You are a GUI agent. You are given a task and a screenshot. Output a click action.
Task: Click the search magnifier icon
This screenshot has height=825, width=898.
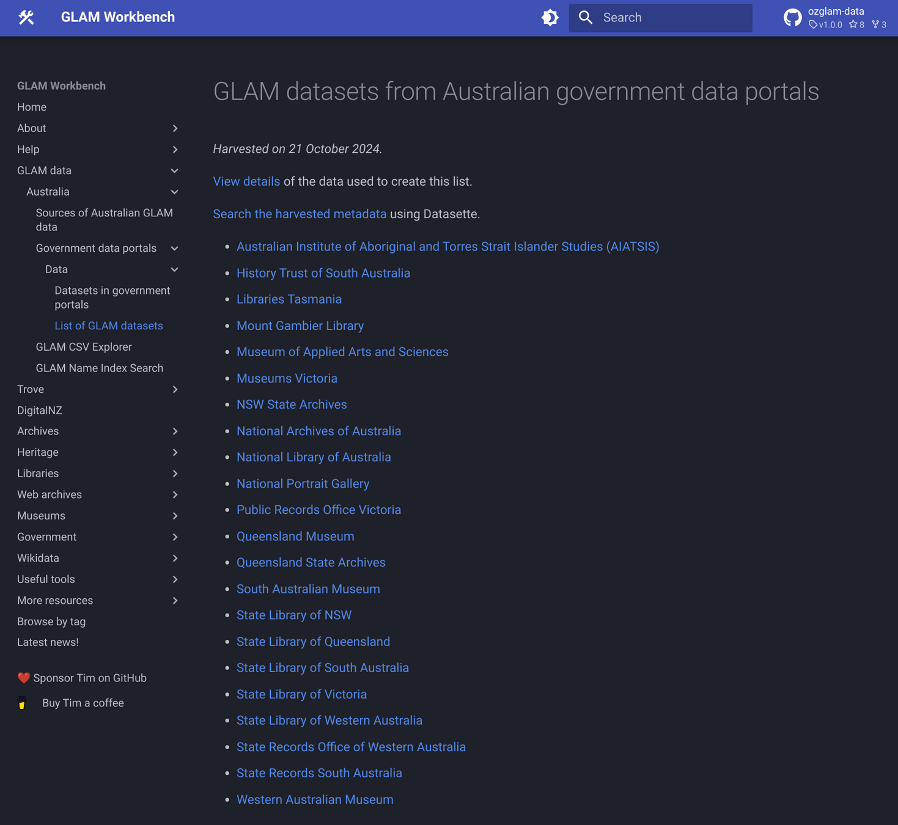[x=586, y=18]
